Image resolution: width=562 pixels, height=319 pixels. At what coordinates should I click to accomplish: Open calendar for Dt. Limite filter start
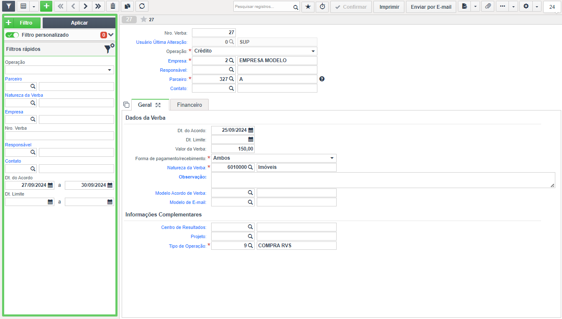click(50, 202)
